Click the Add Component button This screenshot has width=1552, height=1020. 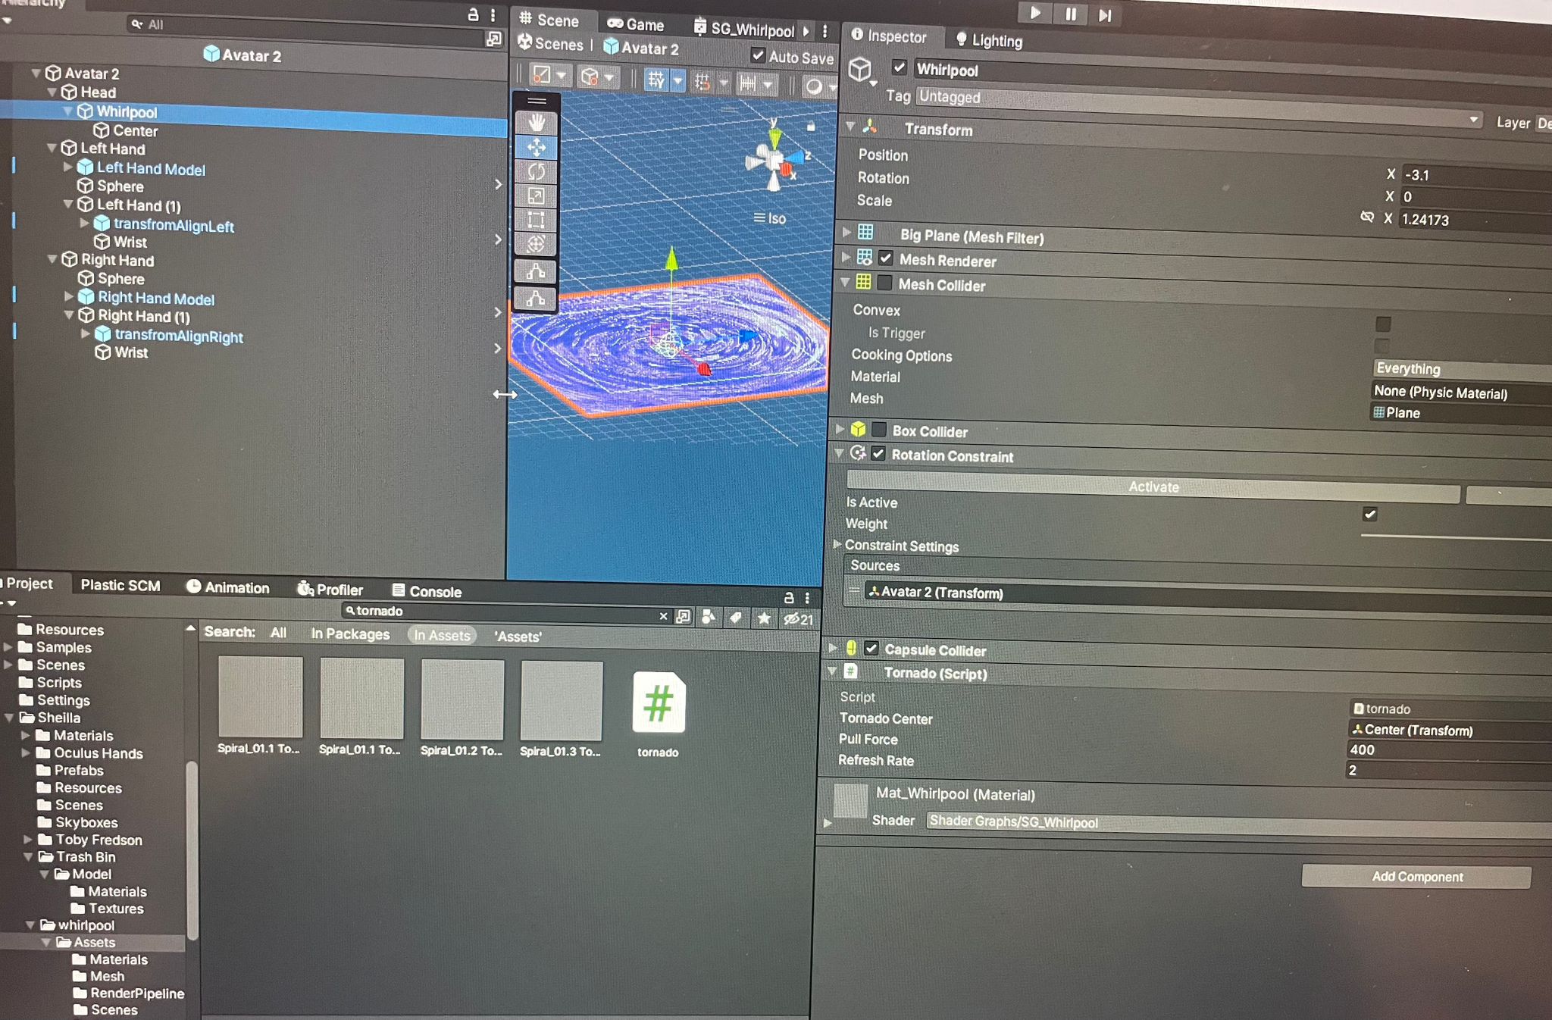click(1416, 877)
